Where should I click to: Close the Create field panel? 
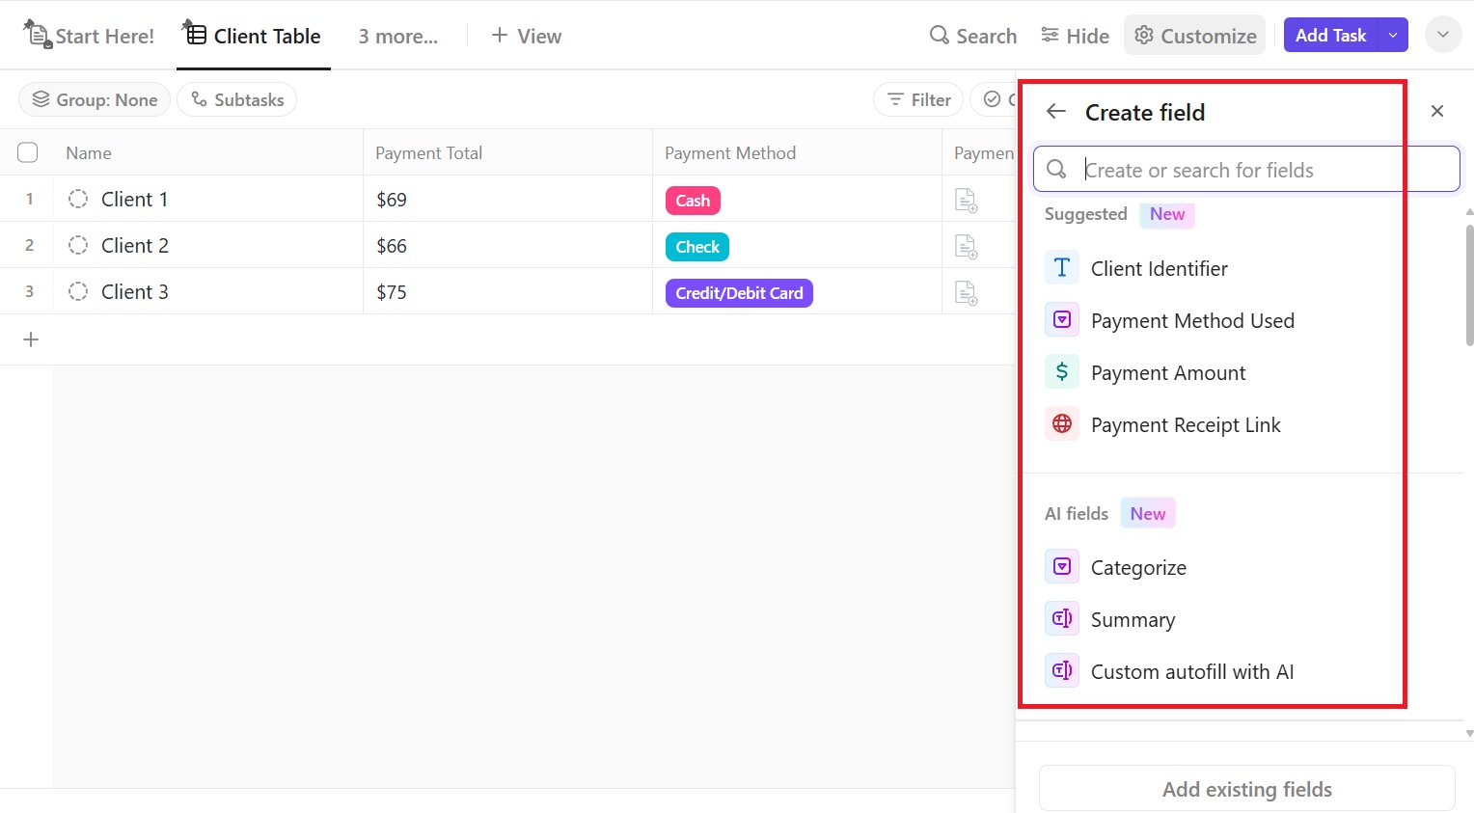click(1437, 112)
